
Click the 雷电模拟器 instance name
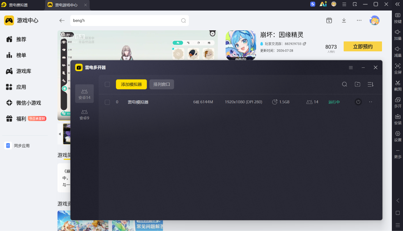(138, 102)
